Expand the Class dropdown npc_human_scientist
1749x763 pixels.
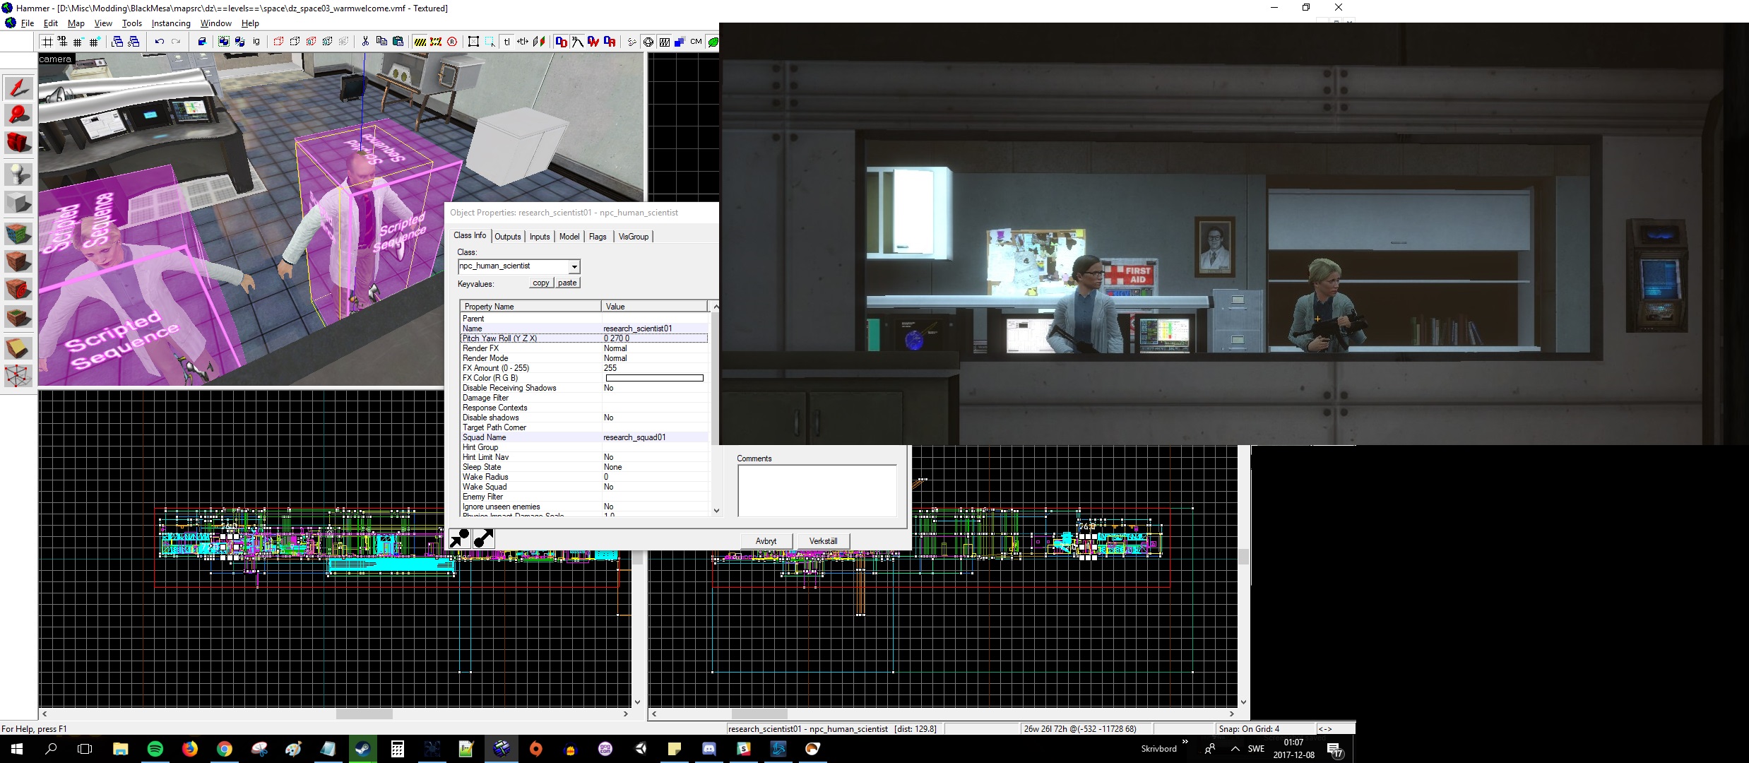(574, 266)
